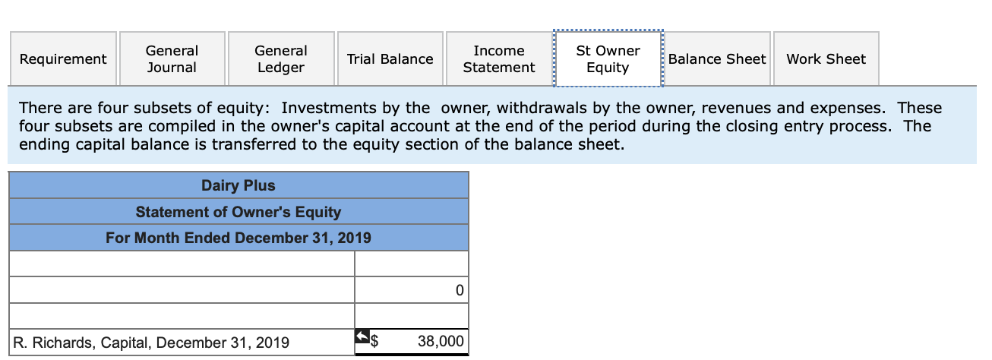Open the General Ledger tab
This screenshot has height=360, width=992.
(281, 58)
